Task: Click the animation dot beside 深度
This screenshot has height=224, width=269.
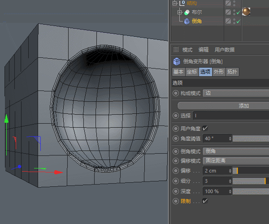Action: (x=176, y=191)
